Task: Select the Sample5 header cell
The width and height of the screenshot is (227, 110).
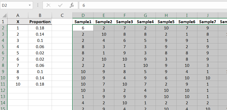Action: (166, 22)
